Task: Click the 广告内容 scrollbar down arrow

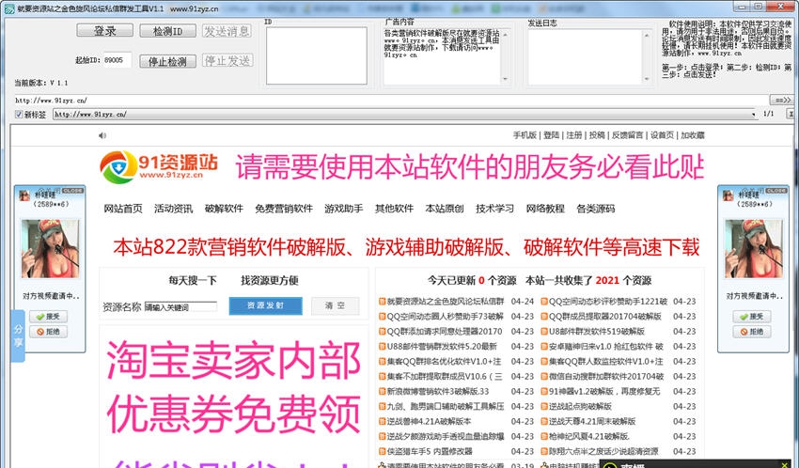Action: [x=505, y=79]
